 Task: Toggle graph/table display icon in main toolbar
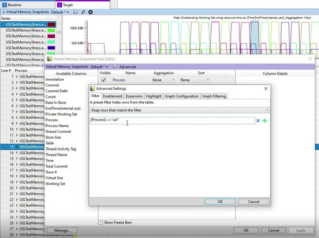(75, 12)
